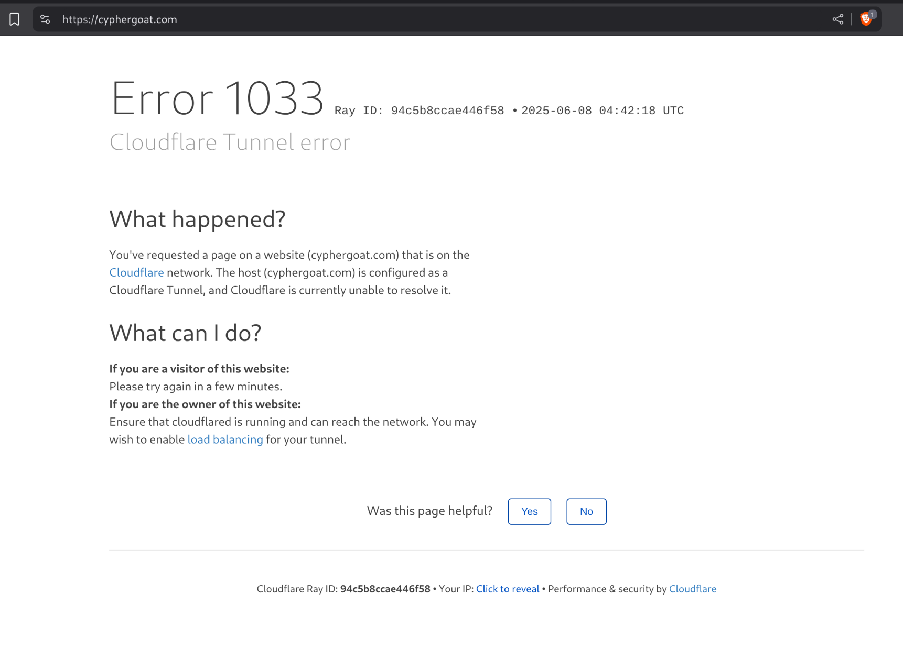Click the 'Error 1033' heading
Viewport: 903px width, 649px height.
tap(218, 98)
